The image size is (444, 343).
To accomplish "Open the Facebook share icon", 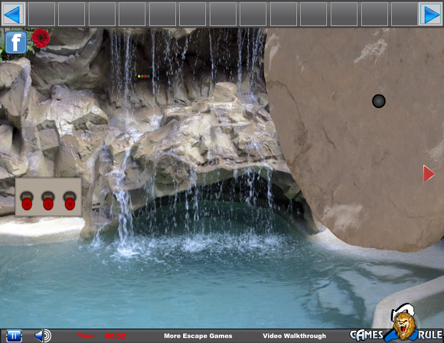I will click(16, 42).
